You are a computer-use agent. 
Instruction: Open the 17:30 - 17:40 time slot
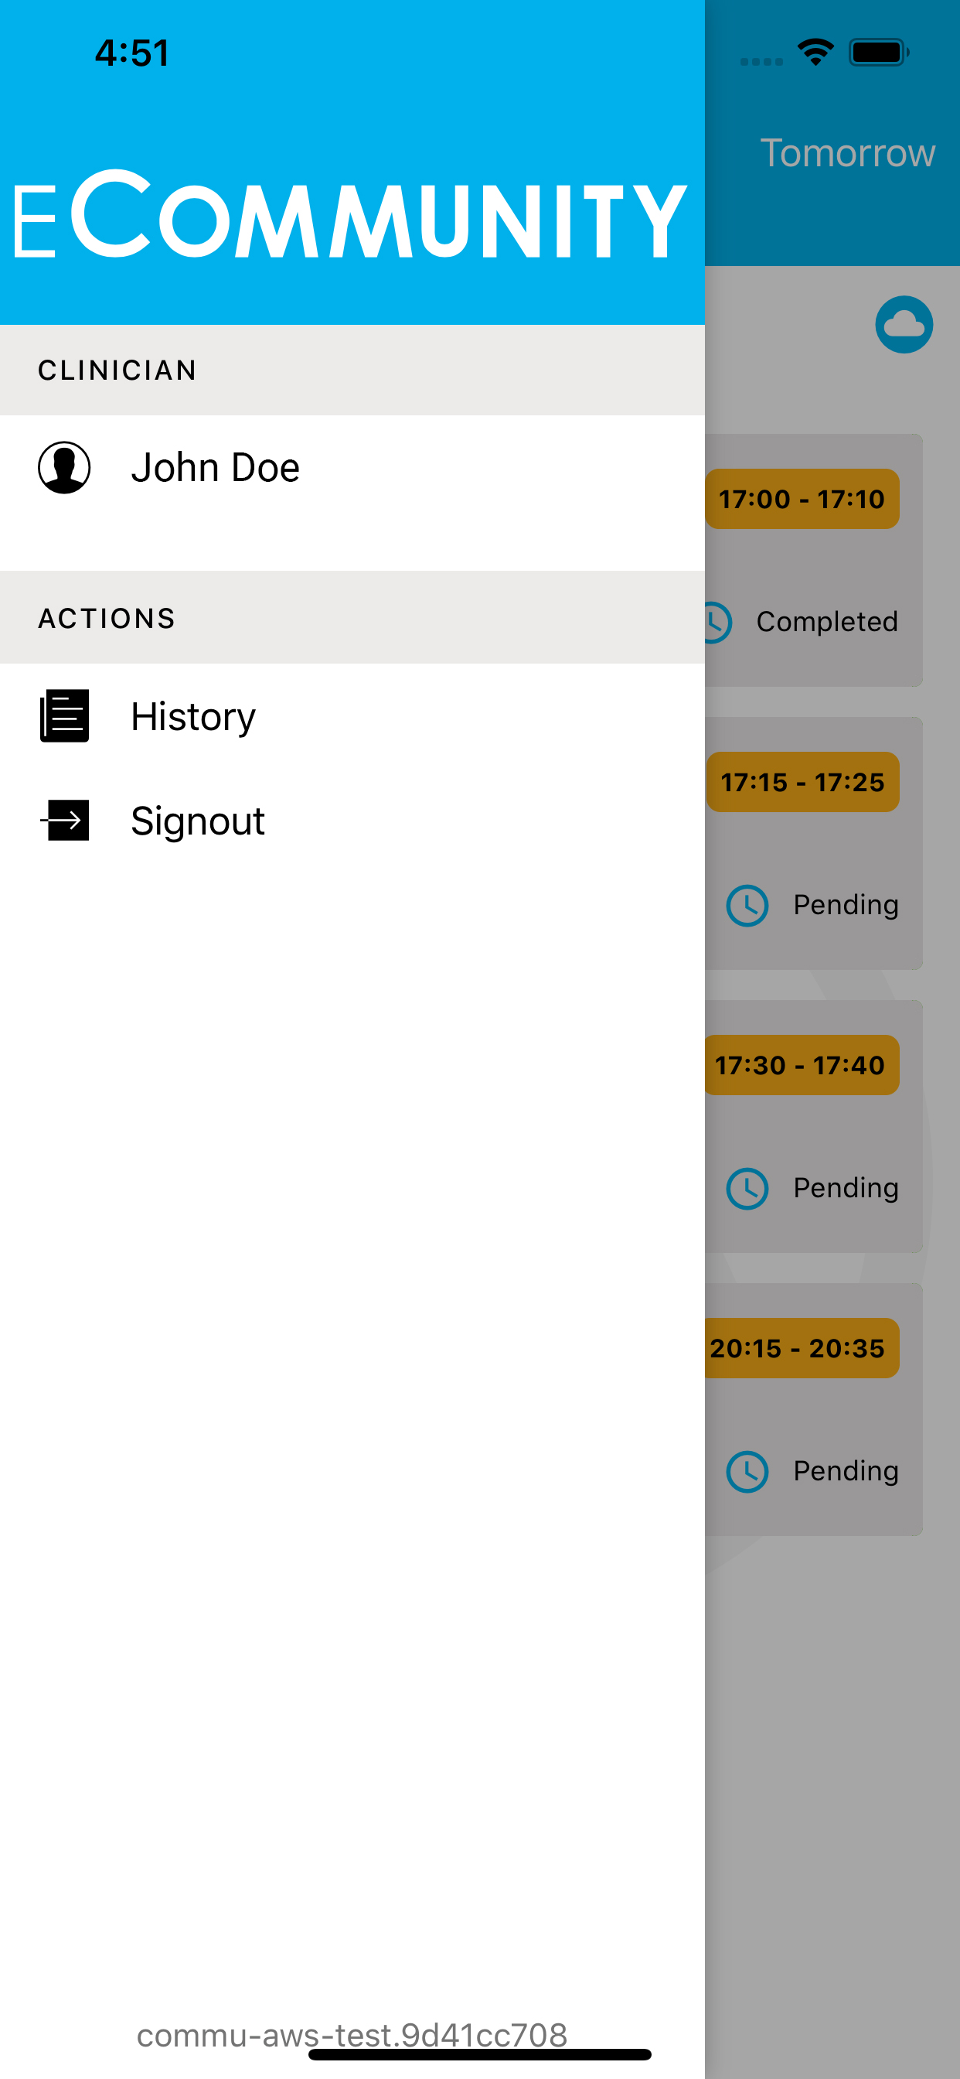click(x=802, y=1065)
